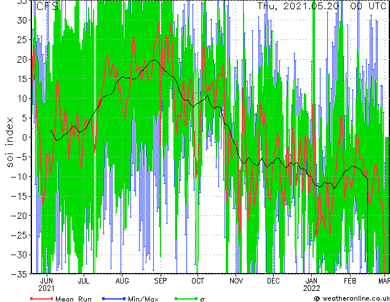Click the y-axis value 5
The height and width of the screenshot is (302, 390).
(25, 118)
